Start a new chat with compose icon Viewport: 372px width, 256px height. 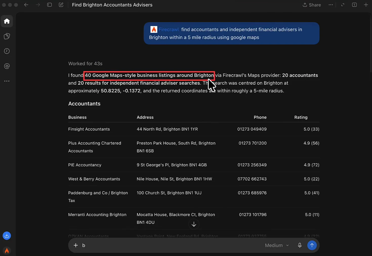[61, 5]
